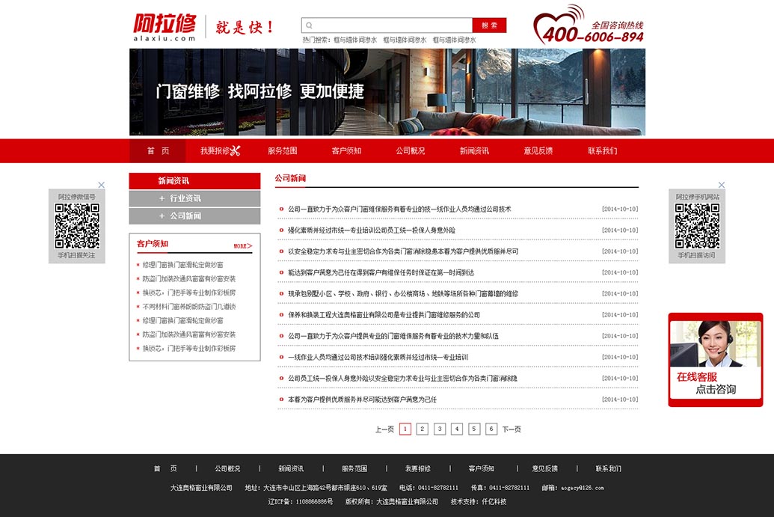Open the 服务范围 navigation tab
The image size is (774, 517).
[283, 150]
